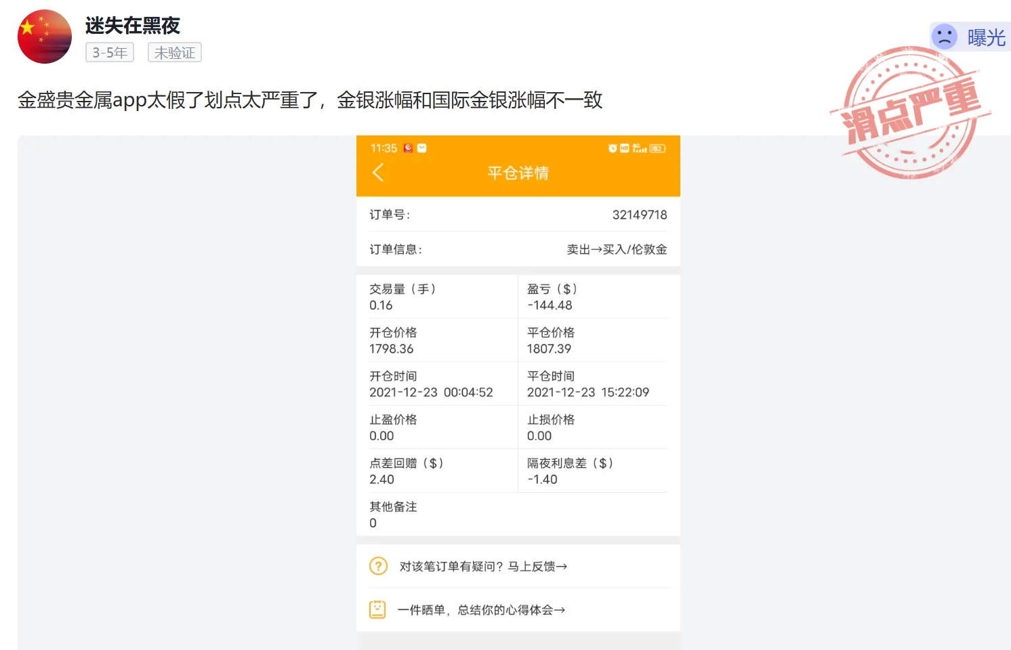This screenshot has width=1011, height=650.
Task: Tap the back arrow in the 平仓详情 header
Action: [378, 173]
